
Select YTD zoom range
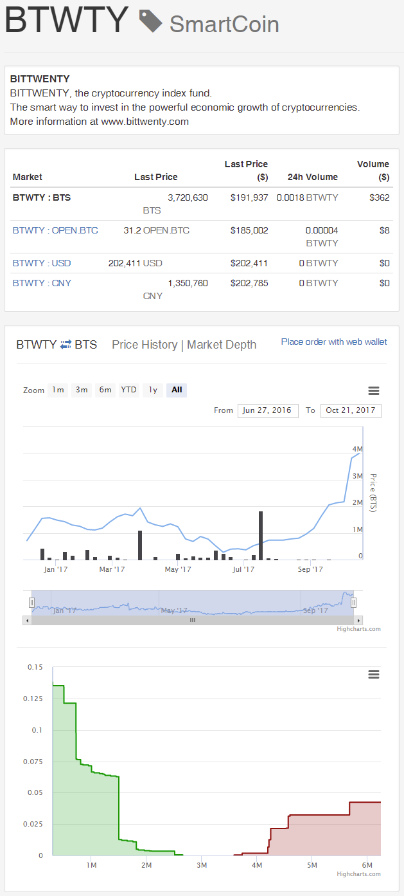click(129, 390)
